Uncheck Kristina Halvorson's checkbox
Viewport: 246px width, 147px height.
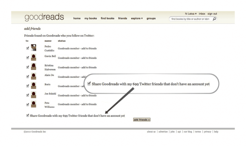pos(28,67)
